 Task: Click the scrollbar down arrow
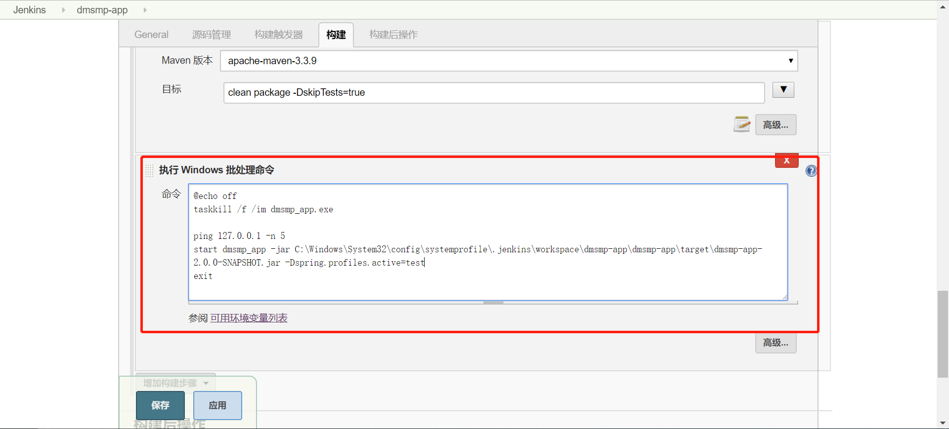coord(943,424)
